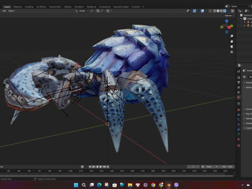Toggle snapping magnet in header
Image resolution: width=252 pixels, height=189 pixels.
point(98,11)
